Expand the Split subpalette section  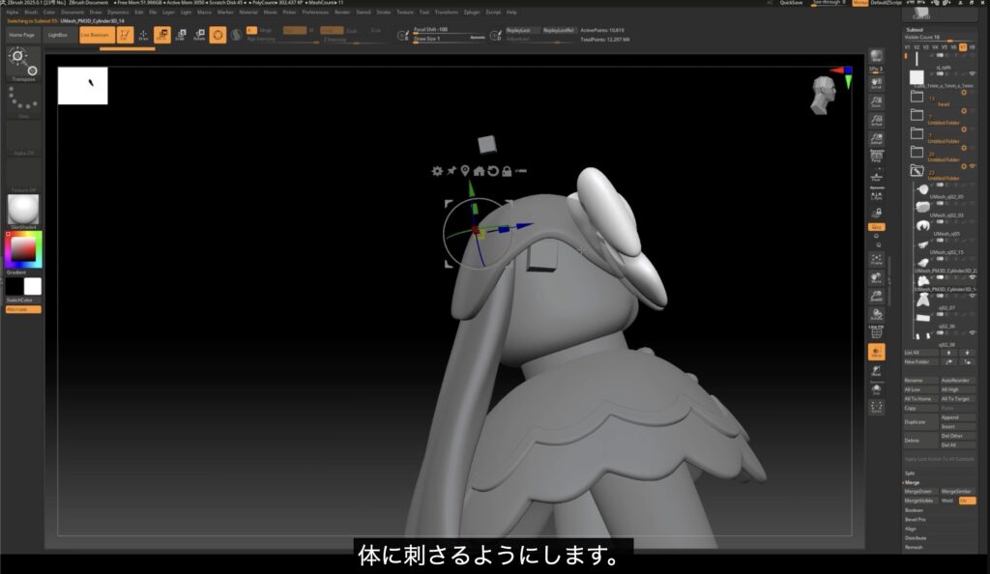point(910,474)
